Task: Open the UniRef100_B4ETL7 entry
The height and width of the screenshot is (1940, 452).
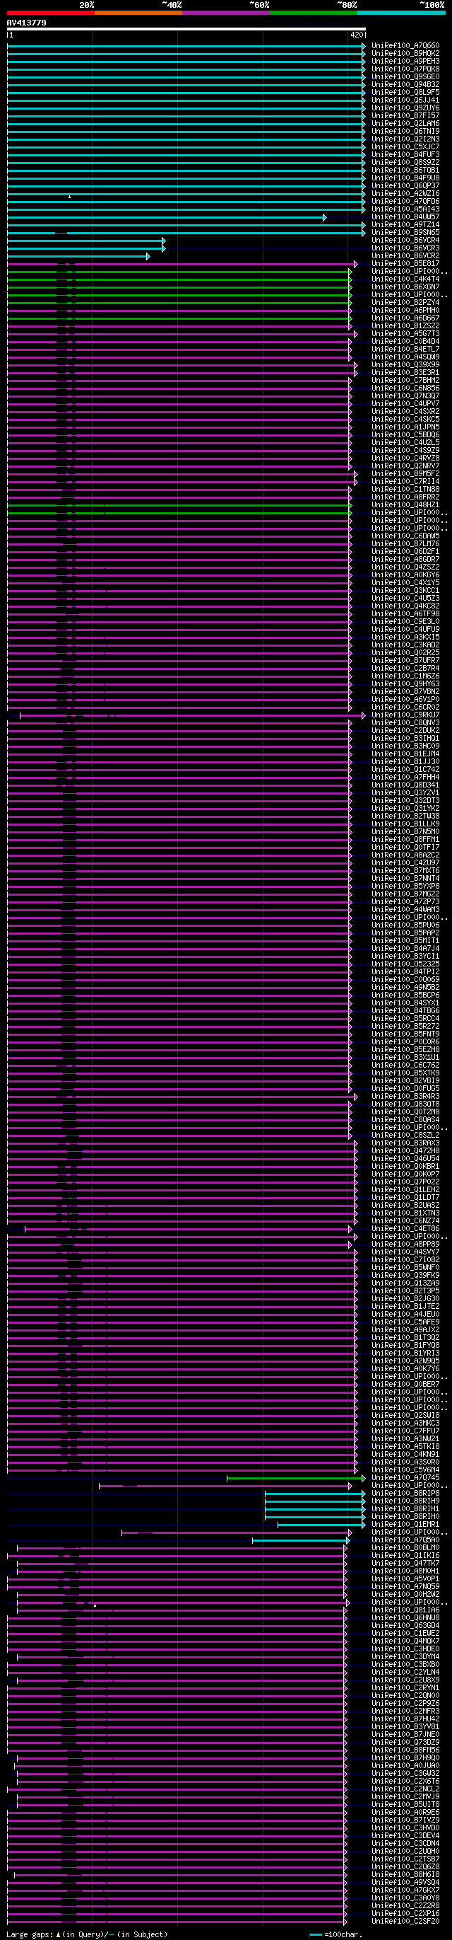Action: [x=405, y=350]
